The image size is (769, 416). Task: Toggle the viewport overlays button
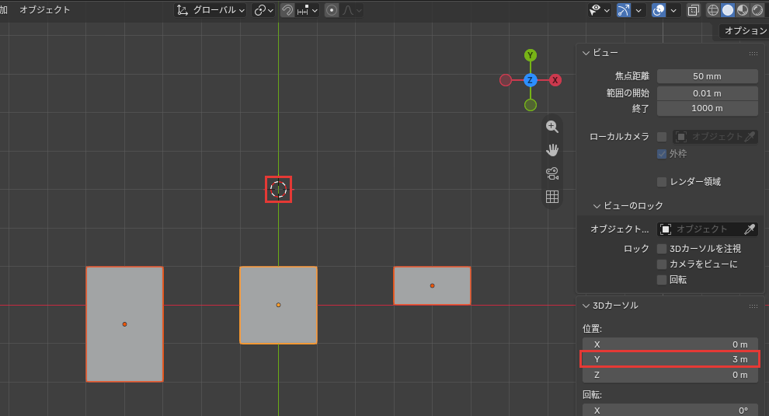658,10
